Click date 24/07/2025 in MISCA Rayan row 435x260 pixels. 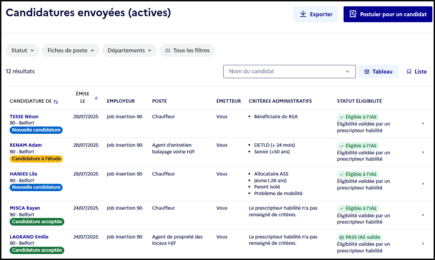click(x=86, y=208)
